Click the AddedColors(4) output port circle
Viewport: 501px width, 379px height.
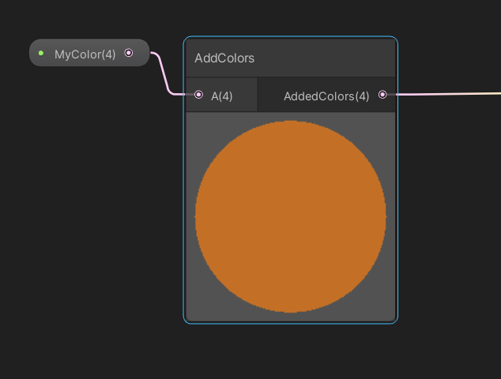pyautogui.click(x=382, y=95)
